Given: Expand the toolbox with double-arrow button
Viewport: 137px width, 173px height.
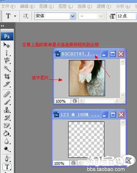Looking at the screenshot, I should click(2, 26).
